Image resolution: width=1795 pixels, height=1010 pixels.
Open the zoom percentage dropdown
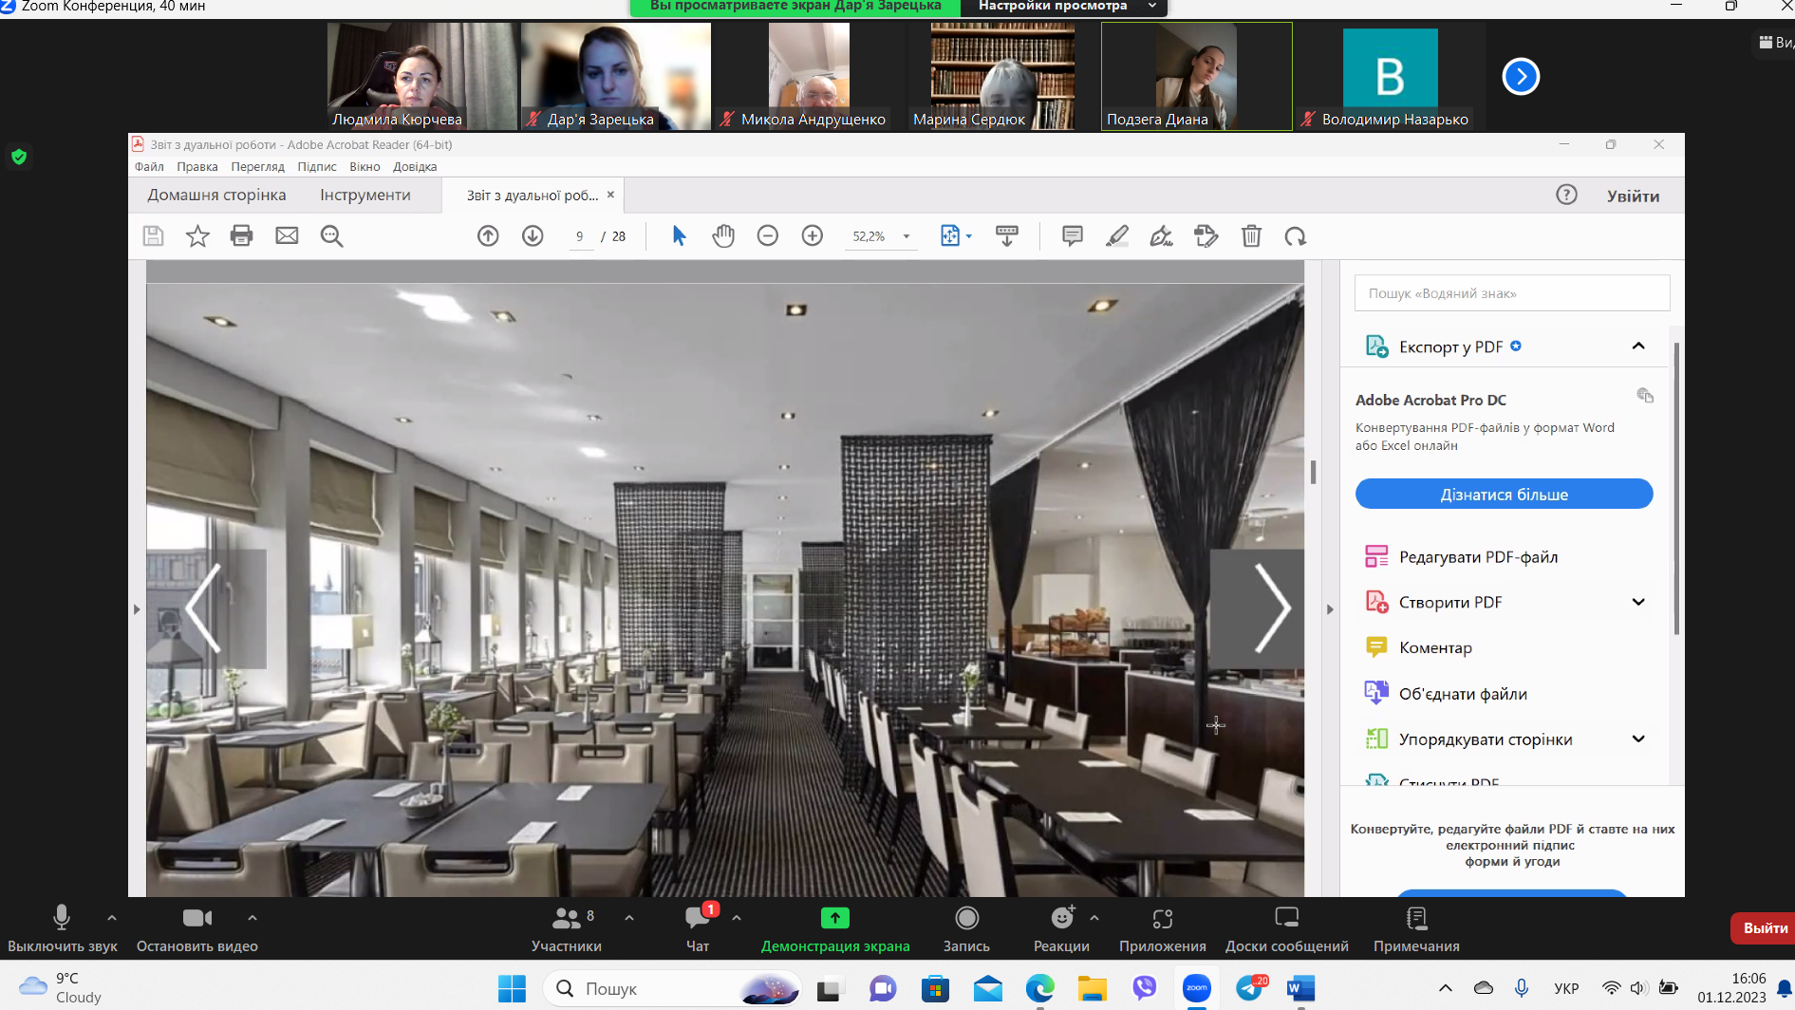pyautogui.click(x=907, y=236)
